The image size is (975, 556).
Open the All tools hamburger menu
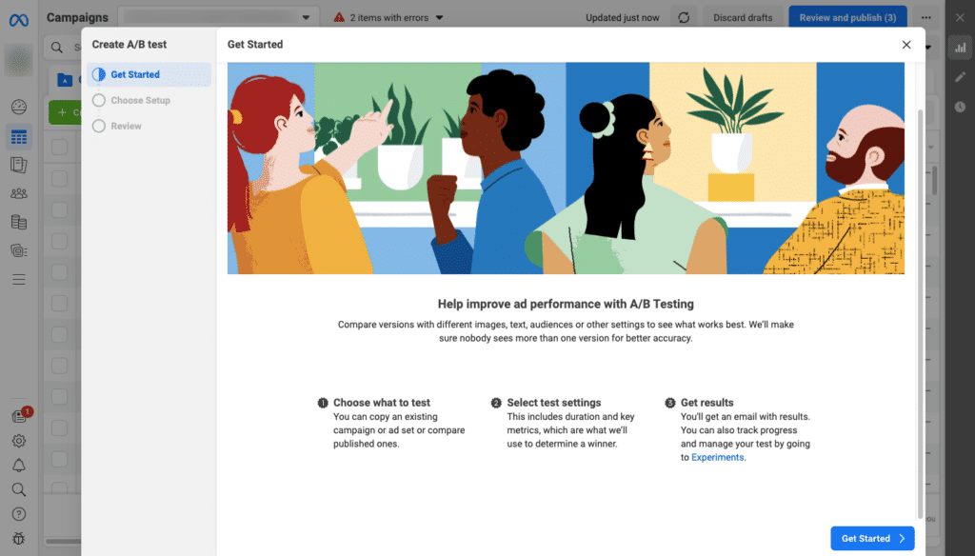tap(19, 279)
